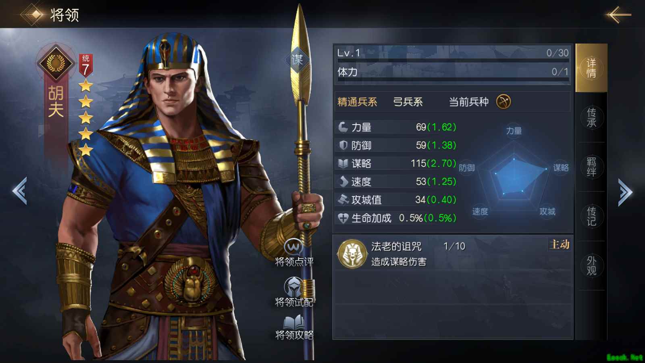
Task: Click the laurel wreath rank emblem above 胡夫
Action: point(56,63)
